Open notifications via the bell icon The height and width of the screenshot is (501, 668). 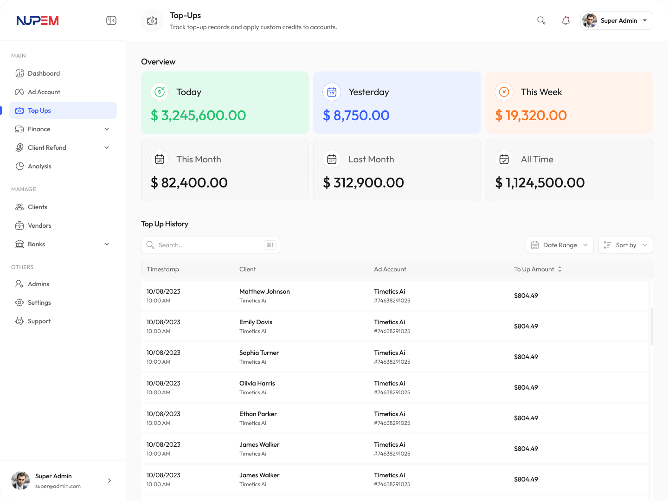click(565, 20)
